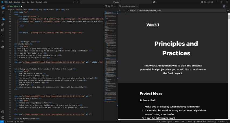Click forward arrow in preview browser toolbar
The image size is (230, 123).
pyautogui.click(x=124, y=10)
